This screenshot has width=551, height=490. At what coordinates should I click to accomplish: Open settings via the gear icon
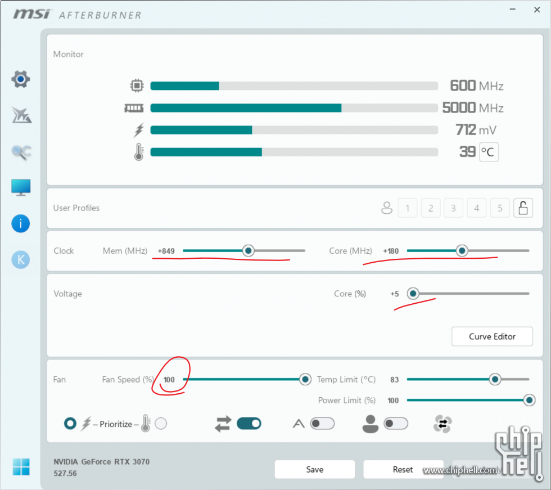(x=20, y=79)
